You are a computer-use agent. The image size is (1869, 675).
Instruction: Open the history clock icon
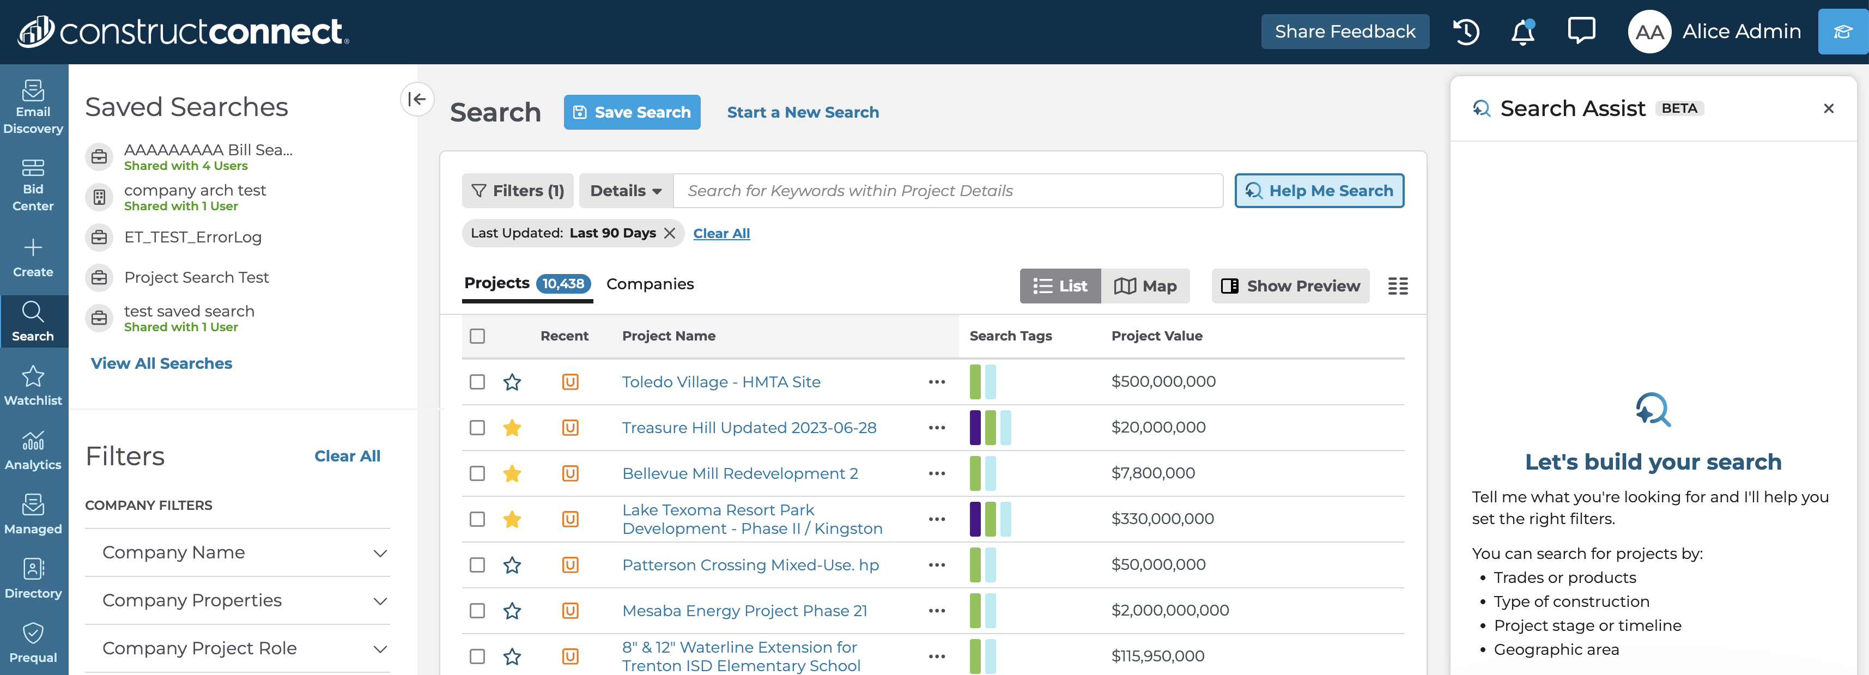pyautogui.click(x=1466, y=32)
